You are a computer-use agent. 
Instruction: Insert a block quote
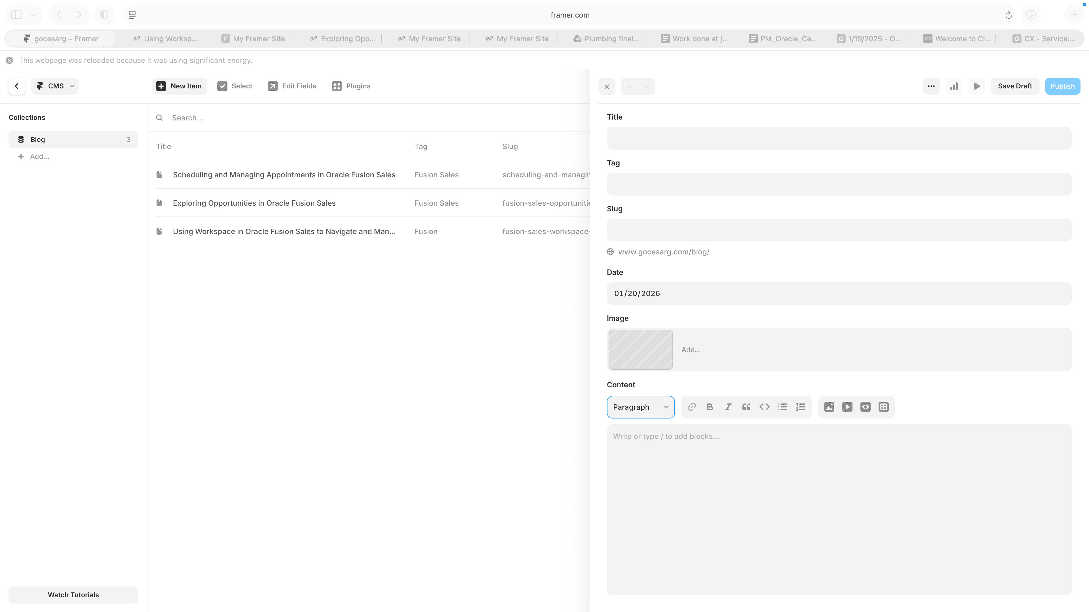(746, 407)
